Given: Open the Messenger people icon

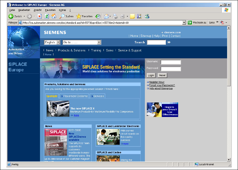Looking at the screenshot, I should (x=147, y=16).
